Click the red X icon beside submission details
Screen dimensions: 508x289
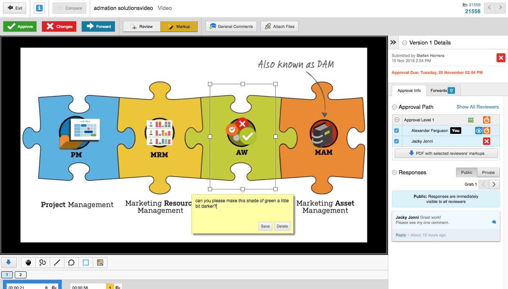tap(501, 58)
